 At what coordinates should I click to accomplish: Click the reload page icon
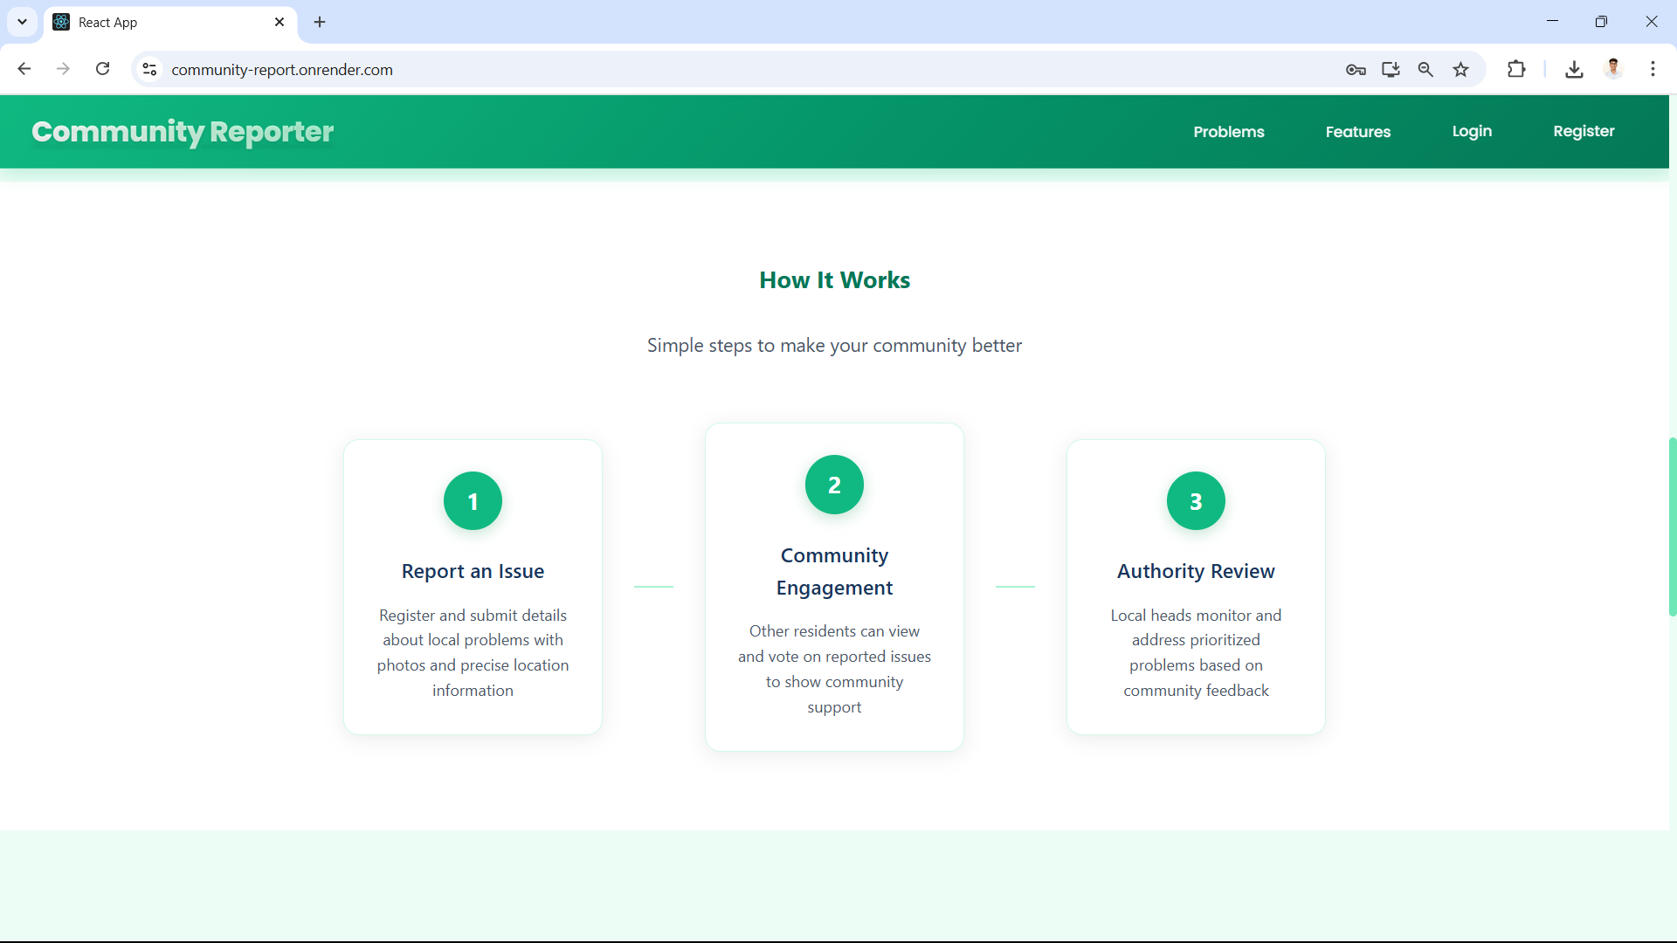(103, 69)
